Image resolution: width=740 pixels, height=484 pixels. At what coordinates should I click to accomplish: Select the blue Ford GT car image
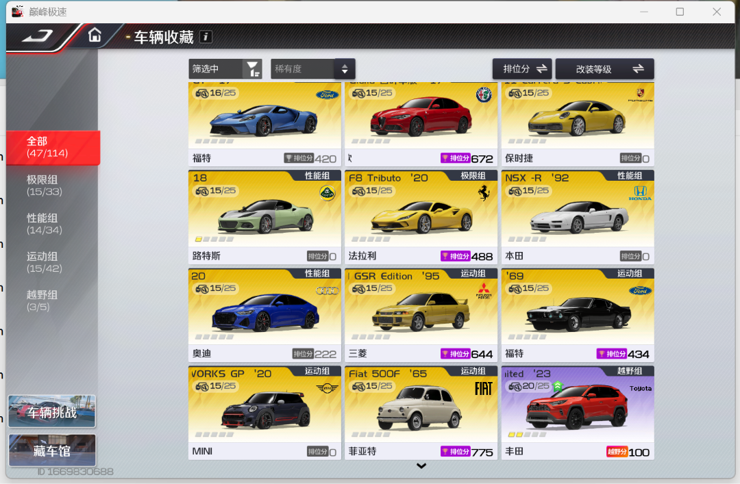click(263, 120)
